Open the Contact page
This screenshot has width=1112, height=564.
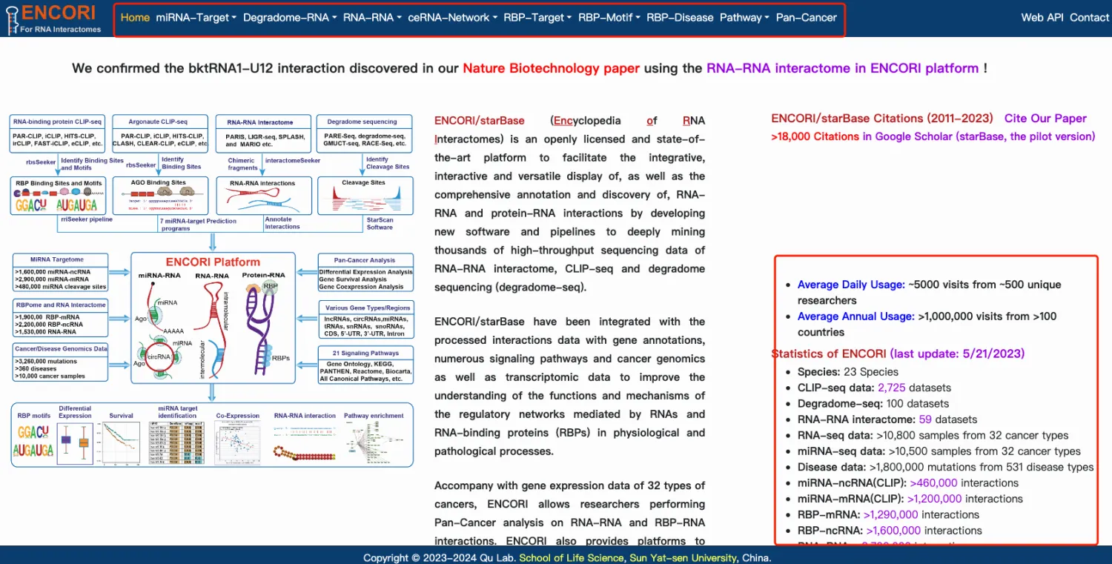click(1089, 18)
